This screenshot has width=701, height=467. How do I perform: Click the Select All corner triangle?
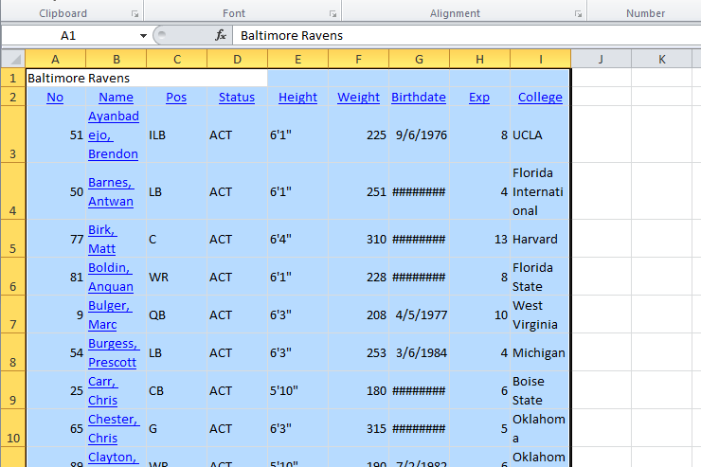tap(13, 59)
